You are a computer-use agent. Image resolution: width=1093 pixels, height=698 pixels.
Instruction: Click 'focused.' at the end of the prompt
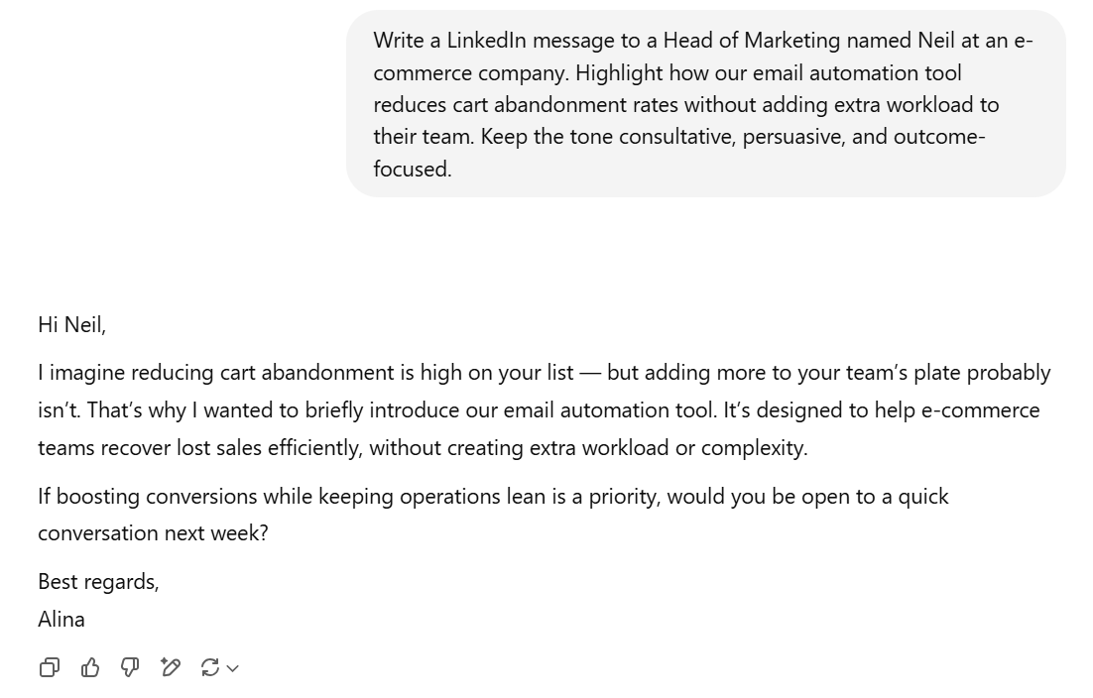(413, 169)
